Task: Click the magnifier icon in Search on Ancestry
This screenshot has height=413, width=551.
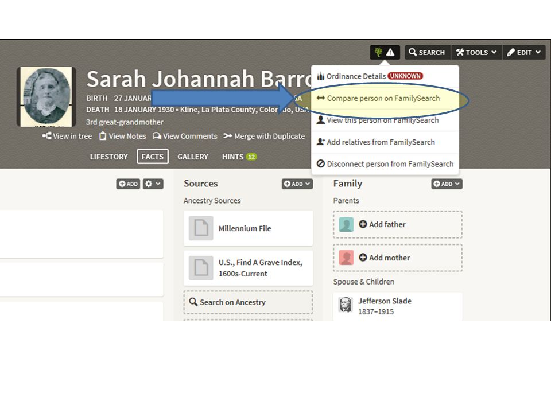Action: coord(193,302)
